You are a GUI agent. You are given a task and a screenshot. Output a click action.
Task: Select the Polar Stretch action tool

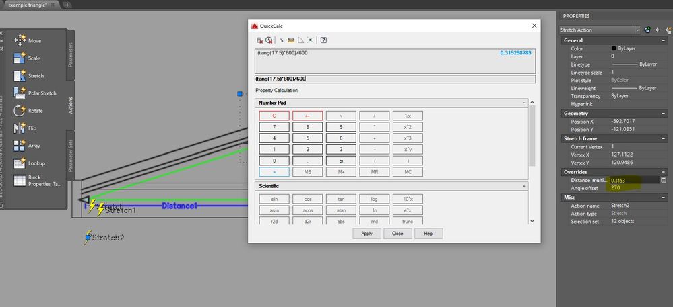[x=34, y=93]
